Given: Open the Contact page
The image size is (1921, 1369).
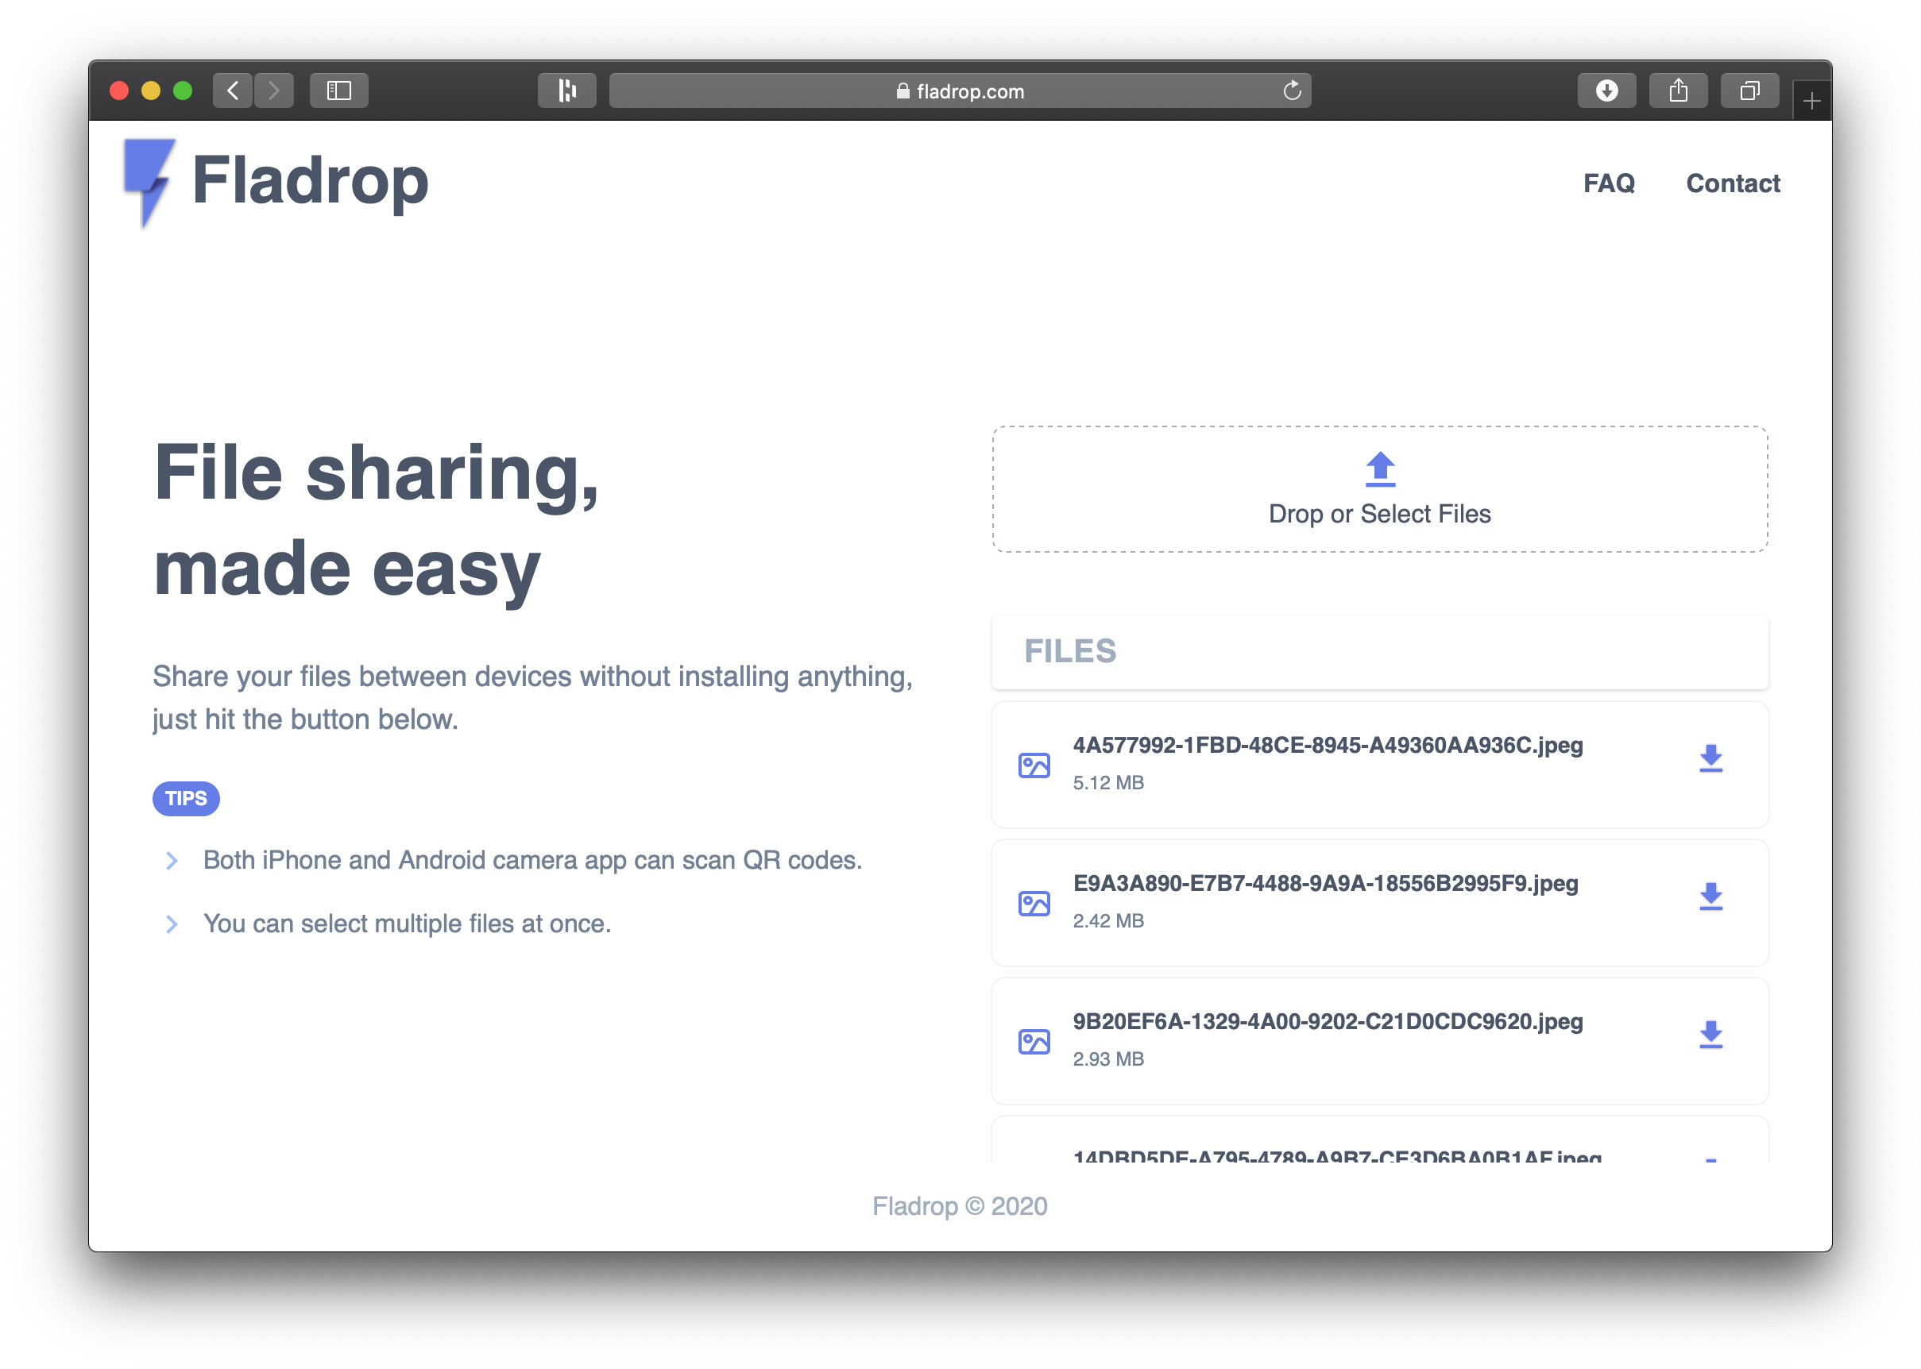Looking at the screenshot, I should [1732, 183].
